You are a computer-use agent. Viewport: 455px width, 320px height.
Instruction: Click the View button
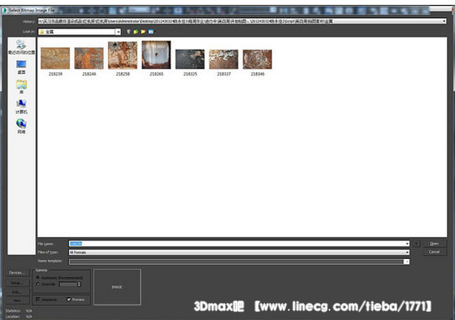[17, 301]
